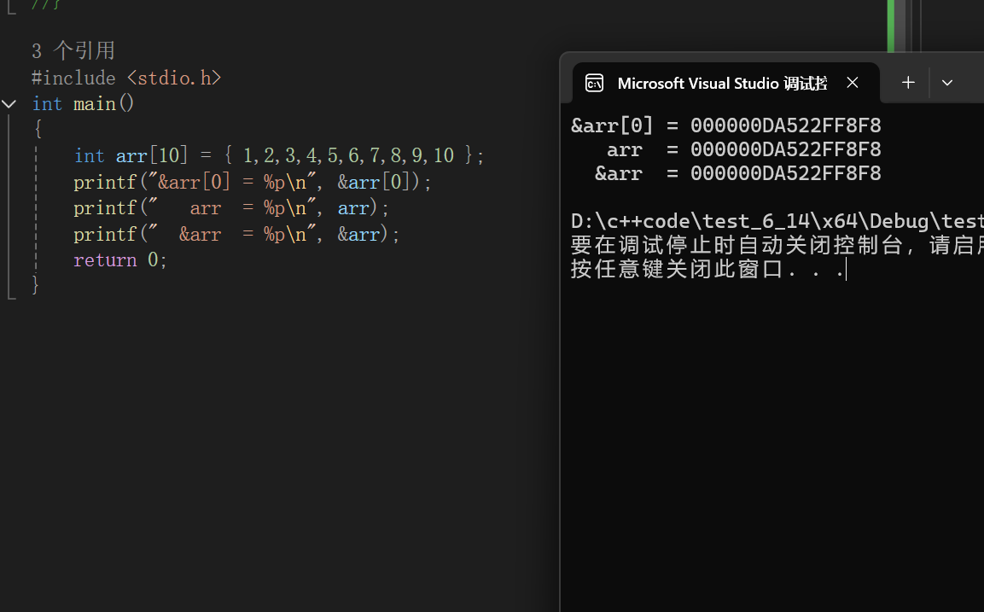Close the debug console tab with its X
This screenshot has height=612, width=984.
pos(853,82)
